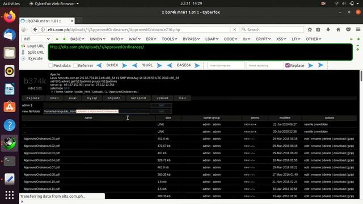This screenshot has width=363, height=204.
Task: Open the text editor dock icon
Action: click(10, 179)
